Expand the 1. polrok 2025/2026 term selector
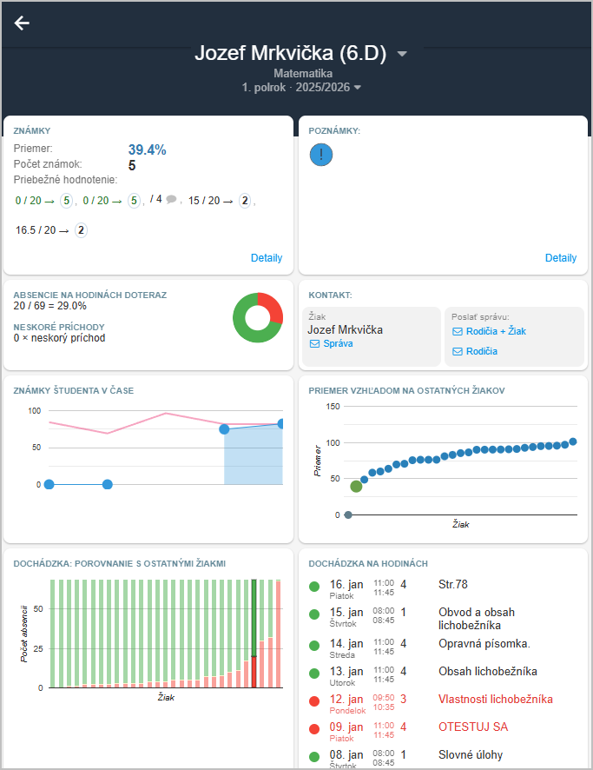The height and width of the screenshot is (770, 593). coord(357,88)
